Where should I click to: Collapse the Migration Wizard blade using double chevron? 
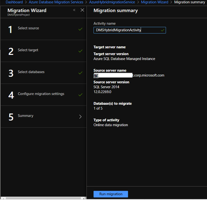(x=74, y=10)
